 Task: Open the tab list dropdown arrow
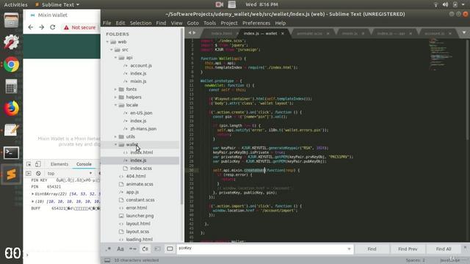click(463, 32)
